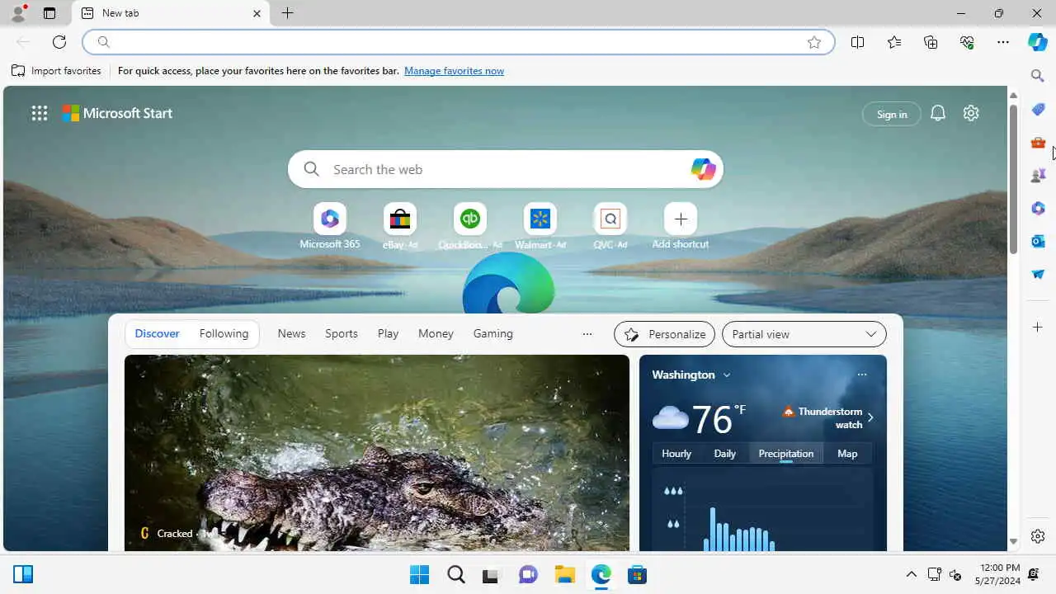This screenshot has width=1056, height=594.
Task: Open the Favorites list icon
Action: (894, 42)
